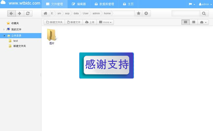
Task: Click the 上传 upload button
Action: (x=90, y=22)
